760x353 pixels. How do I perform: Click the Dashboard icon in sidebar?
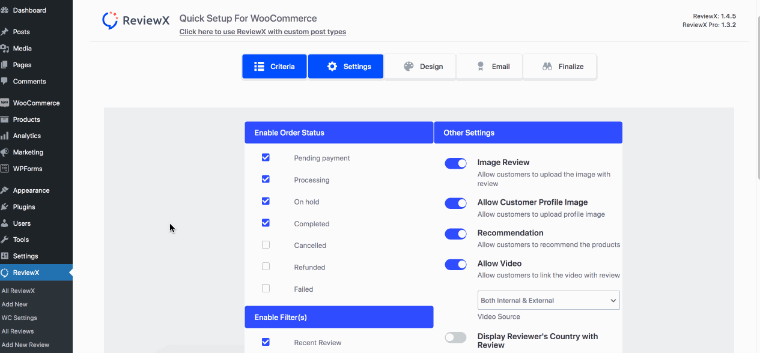coord(4,10)
